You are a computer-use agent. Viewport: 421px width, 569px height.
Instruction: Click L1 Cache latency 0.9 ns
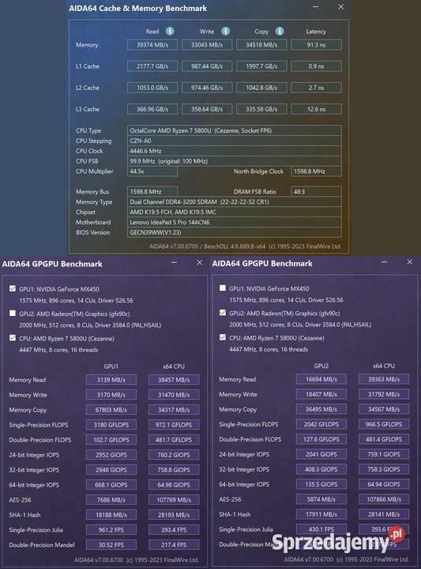(316, 66)
